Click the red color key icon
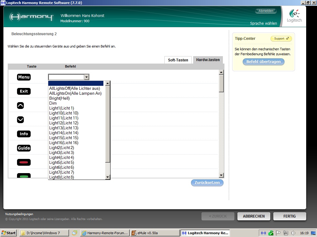Viewport: 317px width, 237px height. [24, 162]
